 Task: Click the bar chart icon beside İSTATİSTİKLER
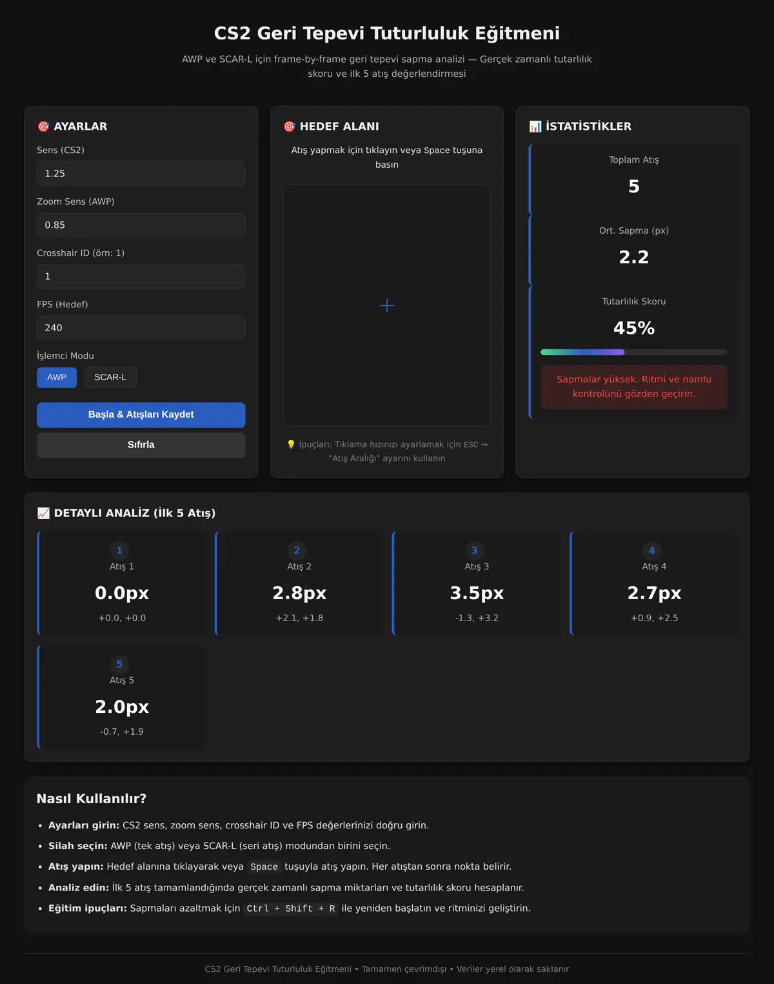(535, 127)
